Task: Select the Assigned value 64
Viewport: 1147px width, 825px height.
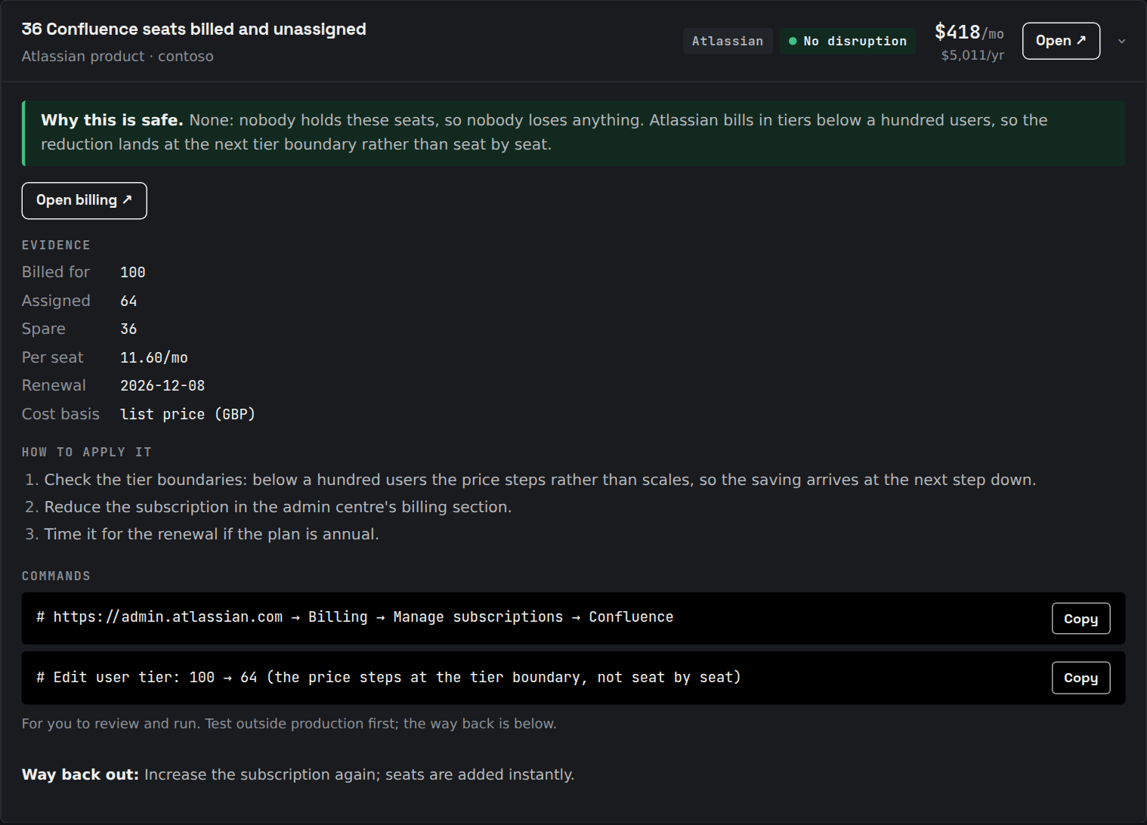Action: click(128, 301)
